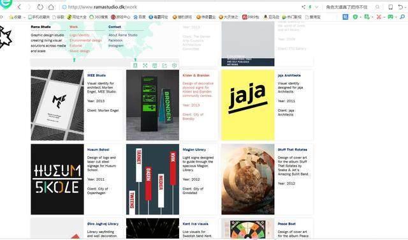
Task: Open the browser home page icon
Action: point(51,7)
